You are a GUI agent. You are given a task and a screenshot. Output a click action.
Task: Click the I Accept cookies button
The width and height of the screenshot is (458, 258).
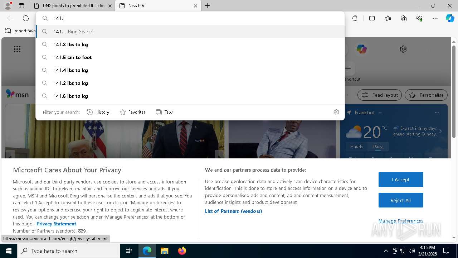(x=401, y=180)
